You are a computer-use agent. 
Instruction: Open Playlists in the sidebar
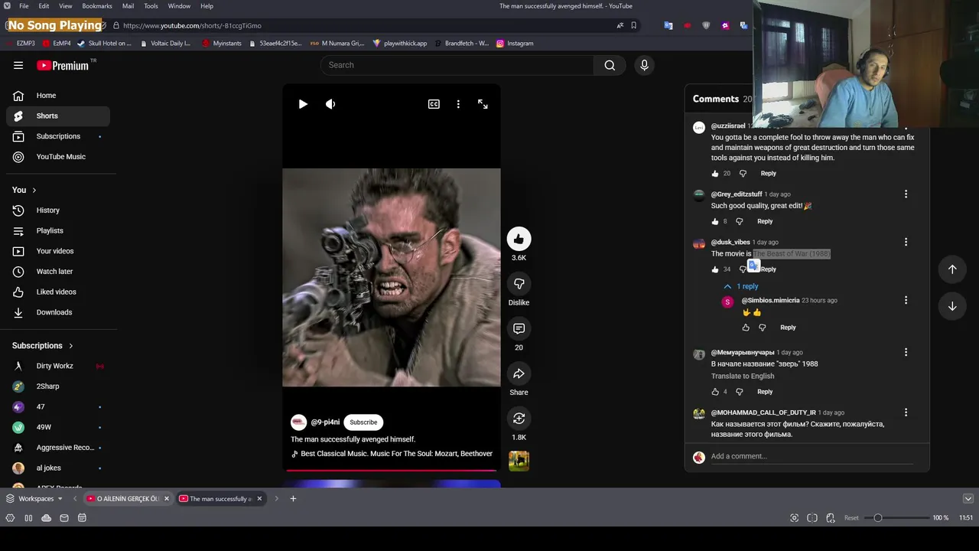[58, 230]
